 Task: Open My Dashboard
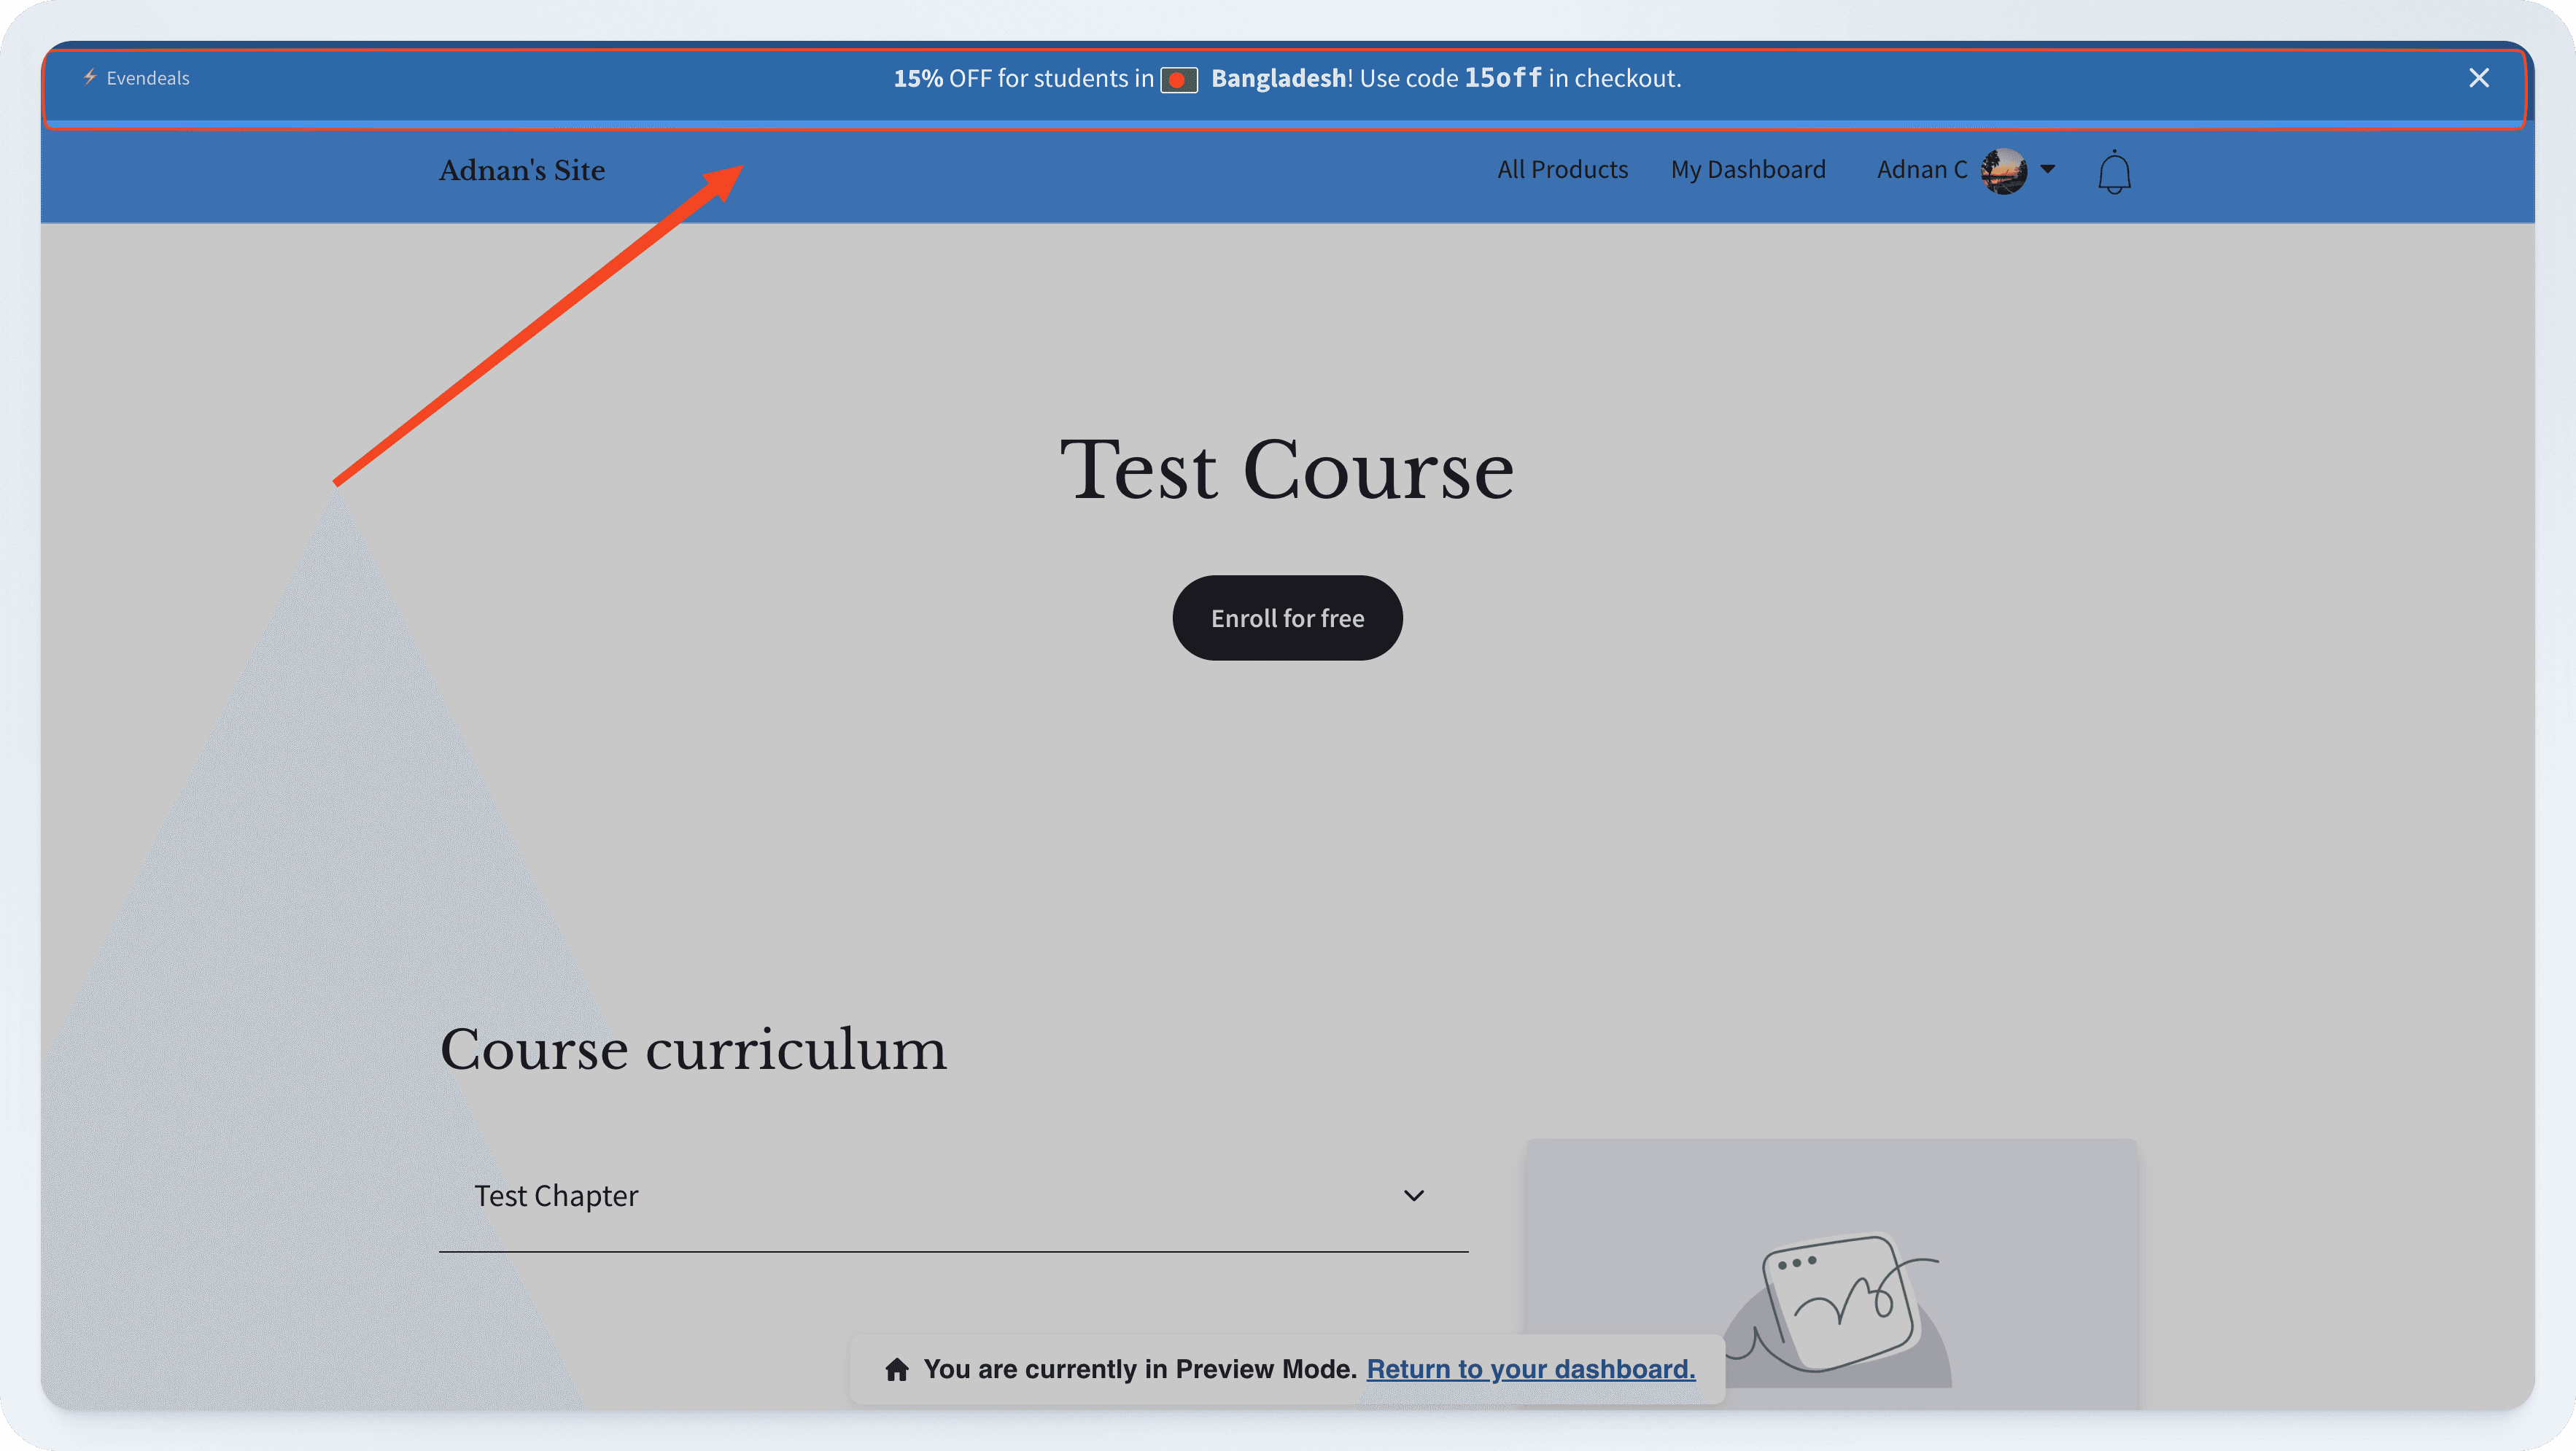click(x=1748, y=169)
